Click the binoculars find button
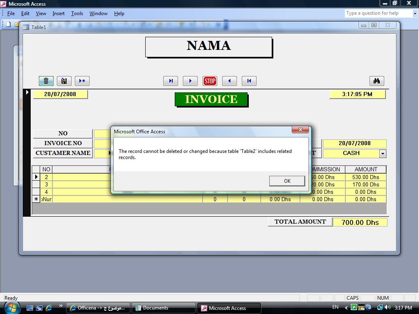Viewport: 419px width, 314px height. pos(377,81)
